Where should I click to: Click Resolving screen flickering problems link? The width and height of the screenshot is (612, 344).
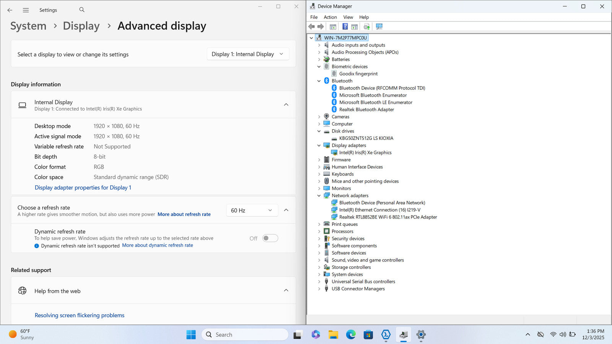click(x=80, y=315)
